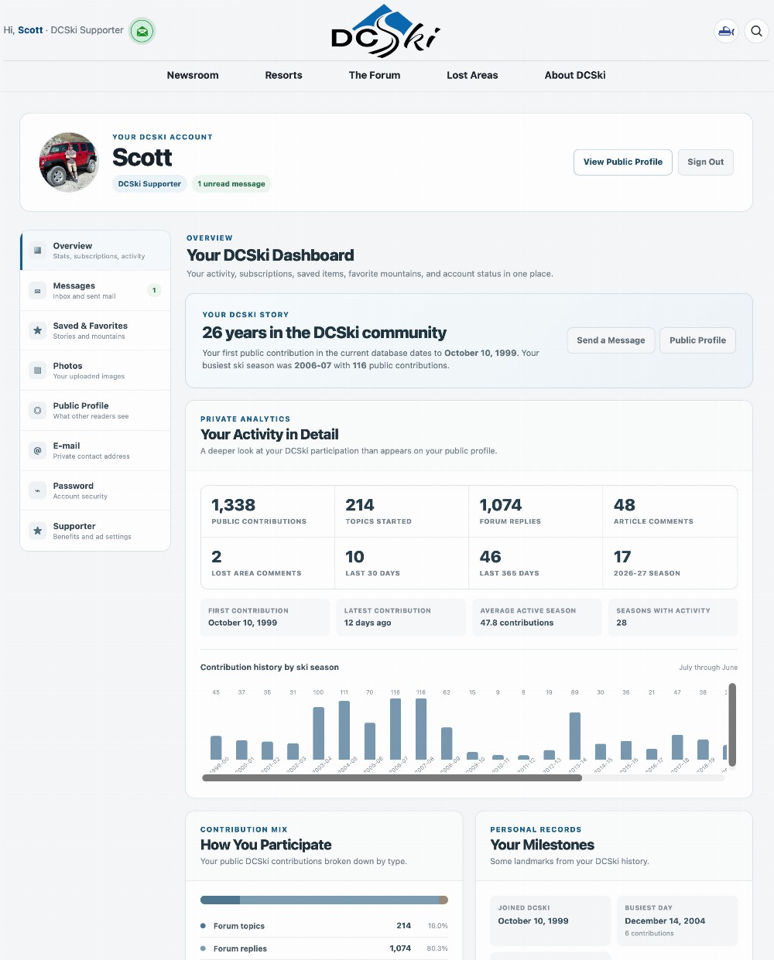Select the Overview sidebar tab
The image size is (774, 960).
tap(95, 251)
